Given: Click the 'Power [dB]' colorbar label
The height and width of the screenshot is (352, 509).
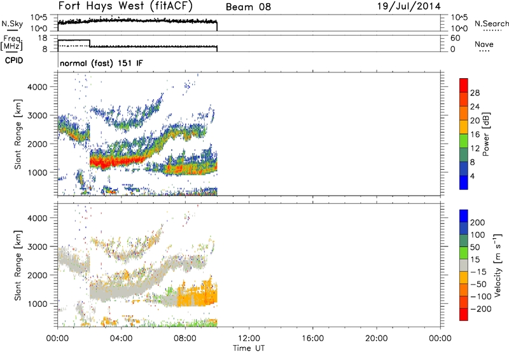Looking at the screenshot, I should click(x=486, y=134).
